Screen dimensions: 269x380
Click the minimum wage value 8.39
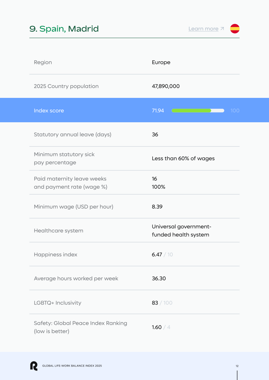coord(157,207)
